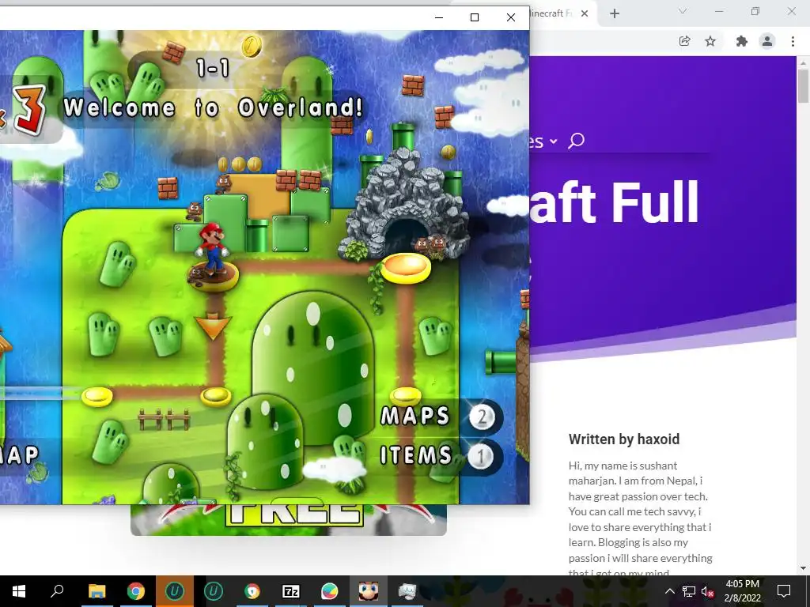This screenshot has height=607, width=810.
Task: Open first Chrome icon in the taskbar
Action: point(135,591)
